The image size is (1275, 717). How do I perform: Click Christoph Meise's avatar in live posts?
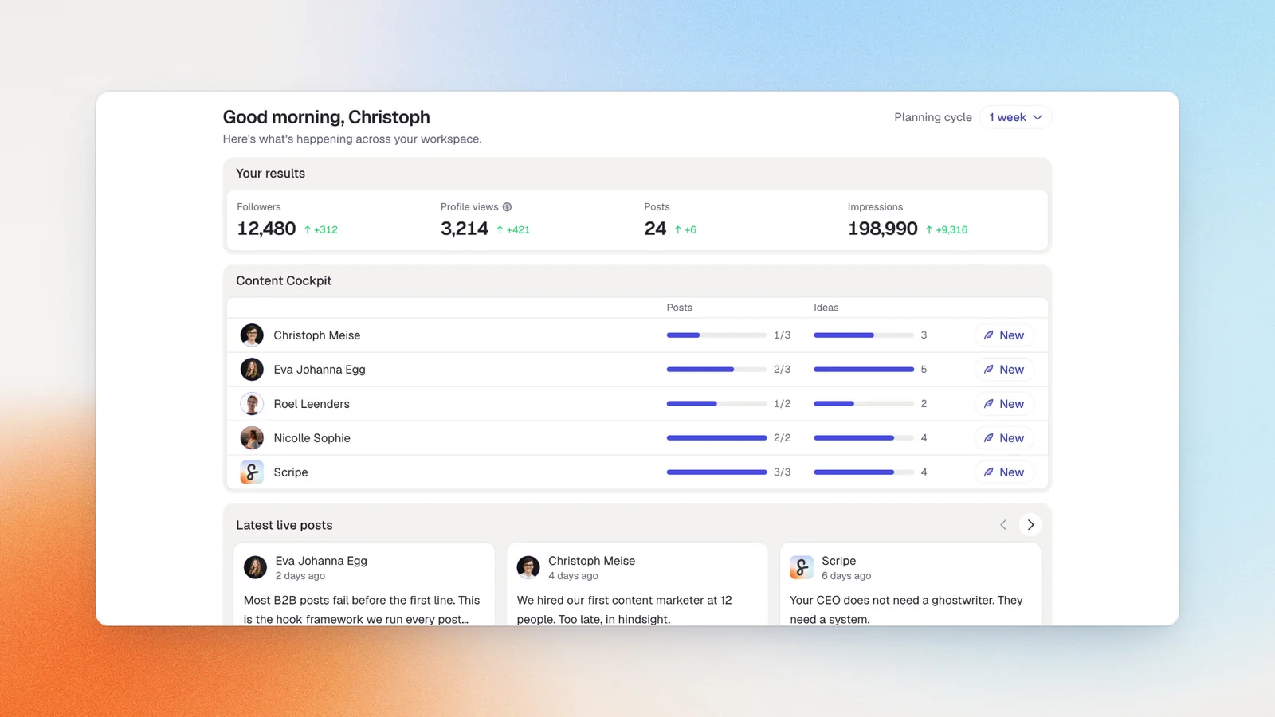click(528, 567)
